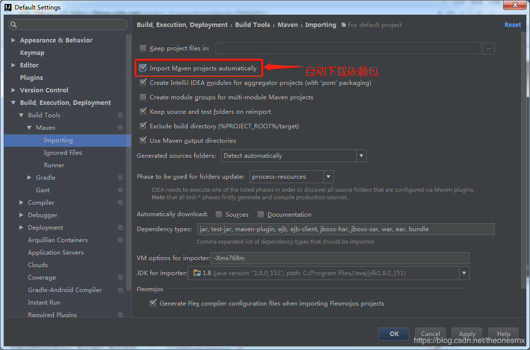Screen dimensions: 530x350
Task: Select Keymap in settings tree
Action: [32, 53]
